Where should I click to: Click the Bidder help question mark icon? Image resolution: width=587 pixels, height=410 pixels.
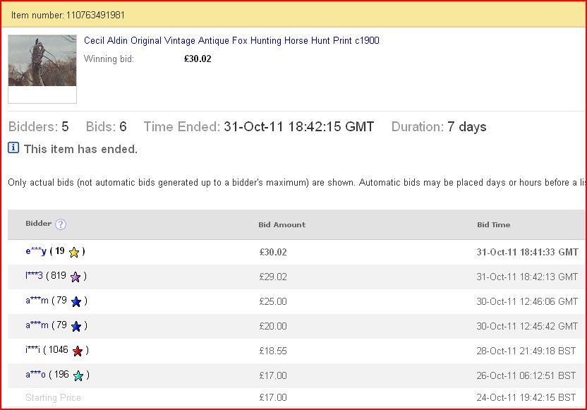[61, 224]
